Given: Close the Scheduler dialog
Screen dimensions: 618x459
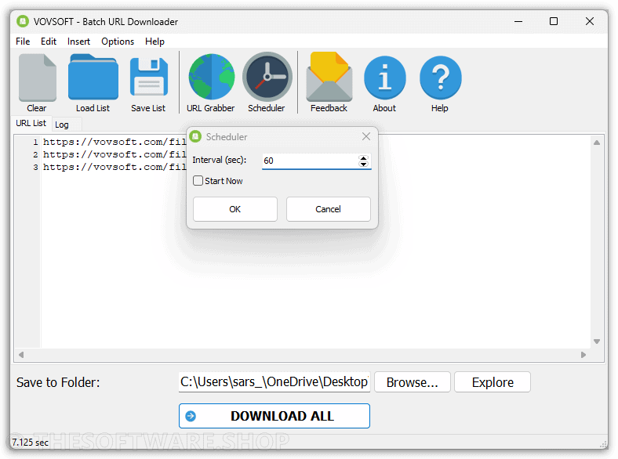Looking at the screenshot, I should point(365,136).
